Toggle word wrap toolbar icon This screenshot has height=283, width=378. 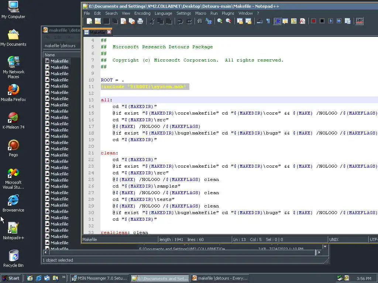coord(260,21)
